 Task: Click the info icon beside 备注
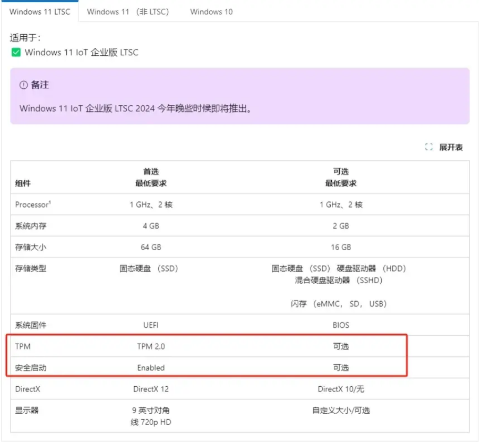[23, 85]
